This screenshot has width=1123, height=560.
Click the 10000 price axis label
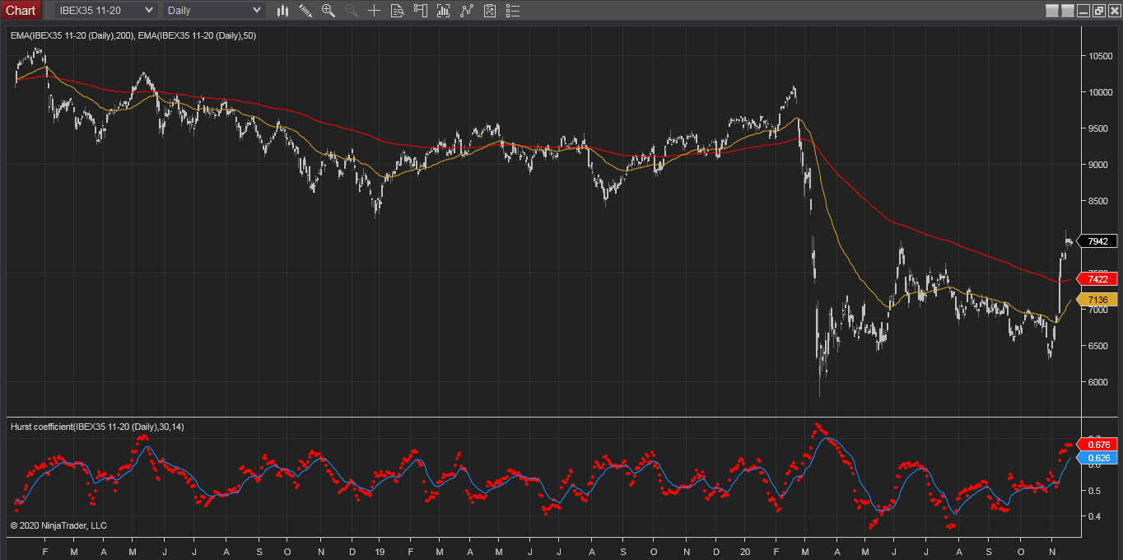pos(1102,92)
